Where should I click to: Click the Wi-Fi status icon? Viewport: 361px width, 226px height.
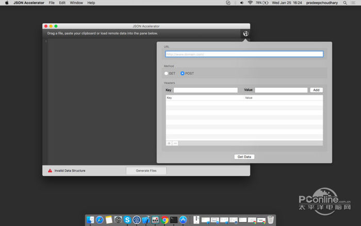(250, 3)
